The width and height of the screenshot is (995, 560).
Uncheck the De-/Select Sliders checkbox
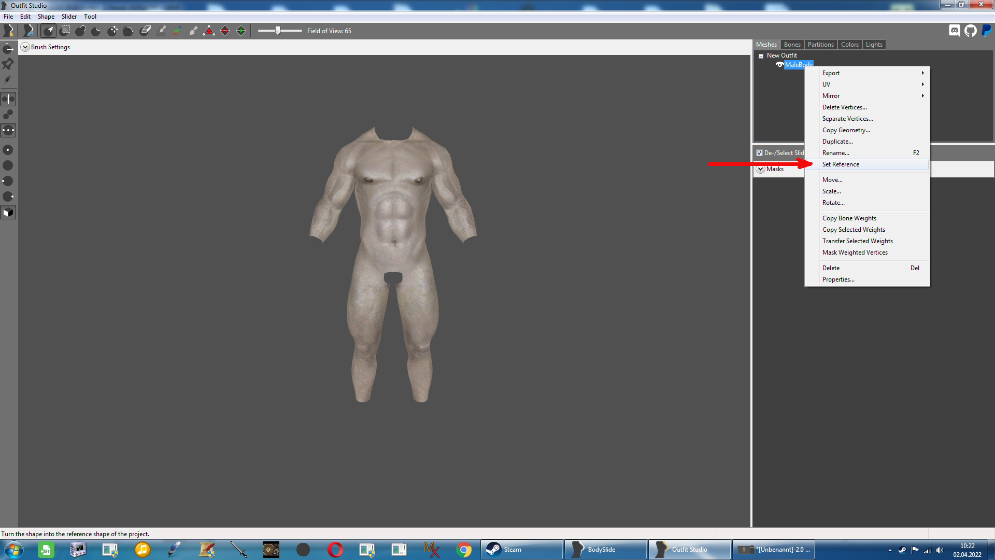tap(760, 153)
